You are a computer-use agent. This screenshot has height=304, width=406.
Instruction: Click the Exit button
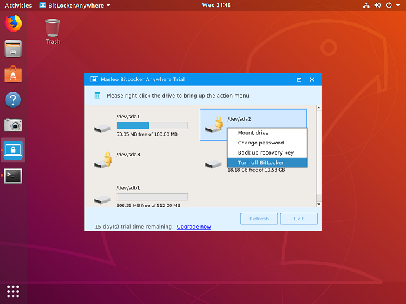tap(299, 218)
